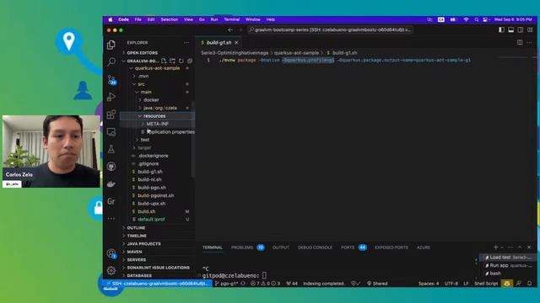The image size is (540, 303).
Task: Expand the docker folder
Action: 157,100
